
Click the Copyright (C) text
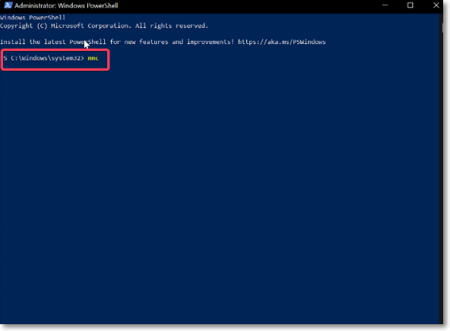pos(24,26)
